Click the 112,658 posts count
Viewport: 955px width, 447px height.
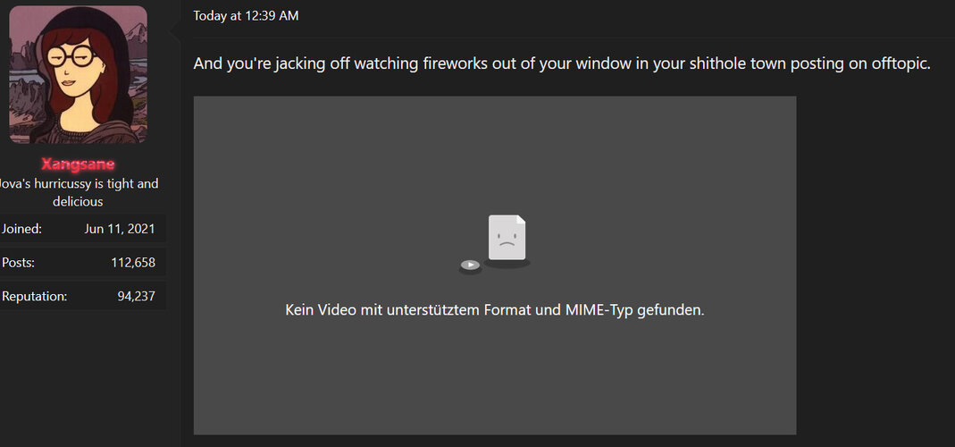click(133, 263)
